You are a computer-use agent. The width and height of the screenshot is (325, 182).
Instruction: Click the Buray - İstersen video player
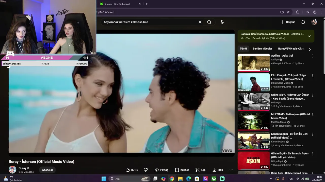122,93
